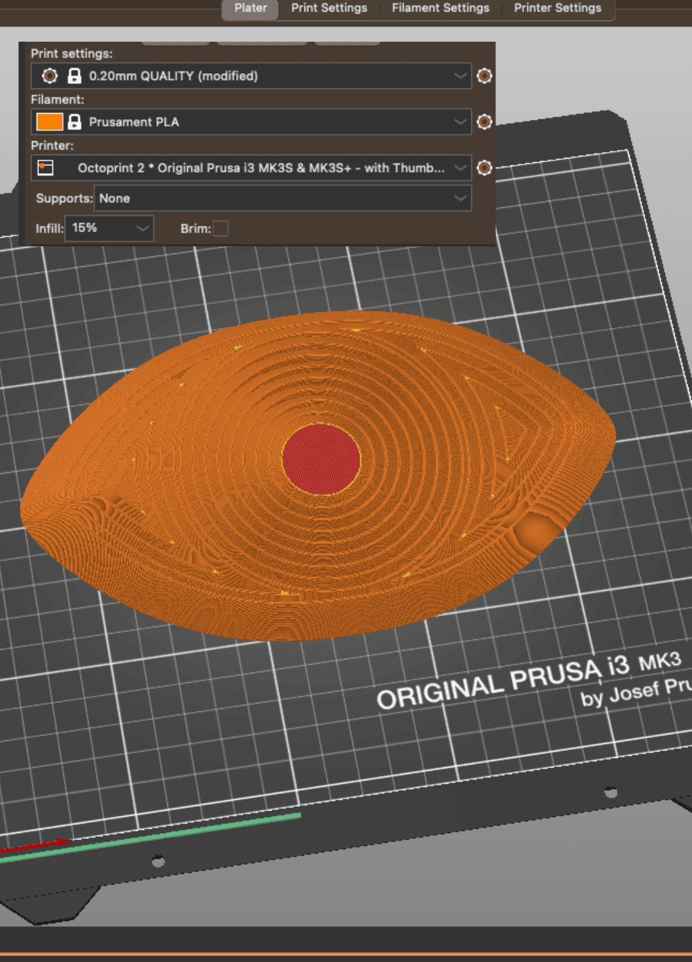
Task: Open the Filament Settings tab
Action: 441,8
